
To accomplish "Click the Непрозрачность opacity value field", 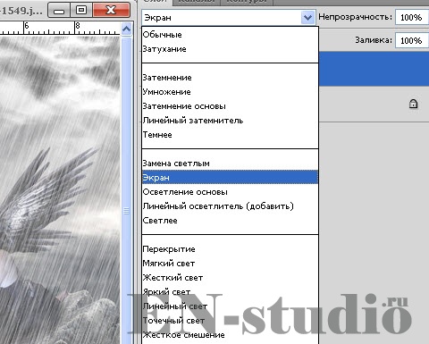I will 412,18.
